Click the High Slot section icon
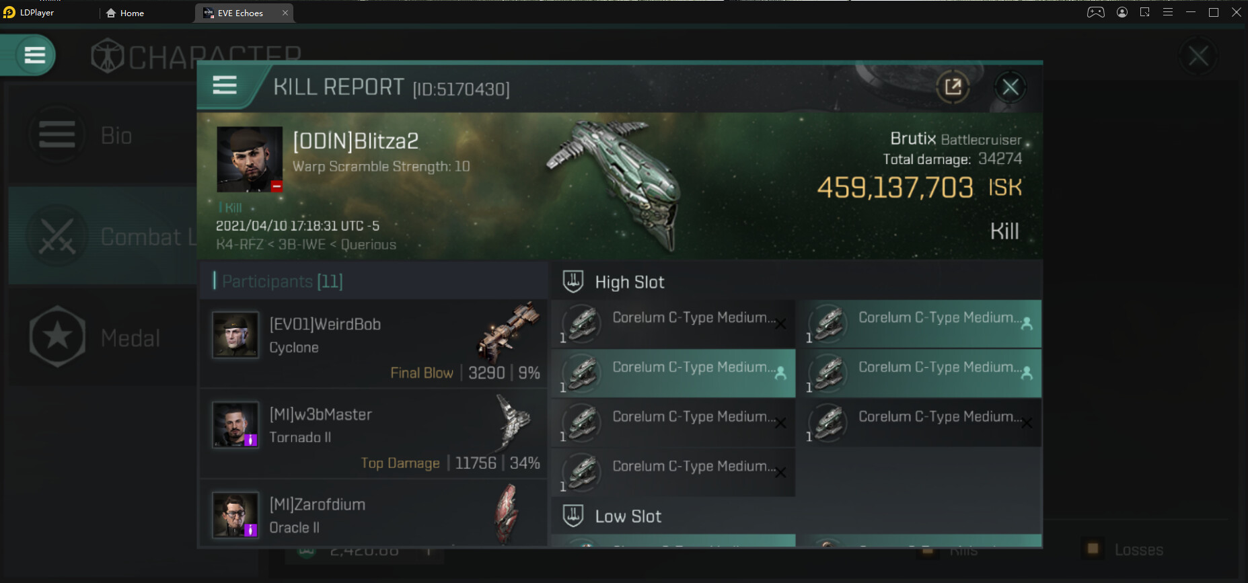1248x583 pixels. [x=573, y=281]
